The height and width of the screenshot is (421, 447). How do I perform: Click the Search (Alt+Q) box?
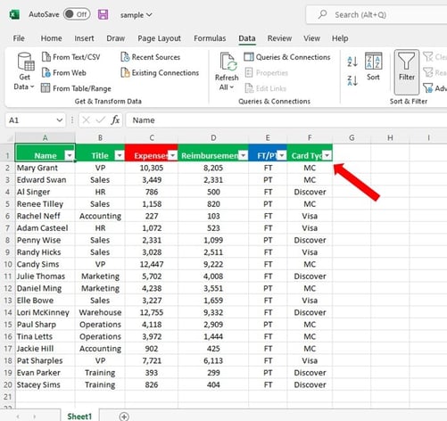pos(377,15)
